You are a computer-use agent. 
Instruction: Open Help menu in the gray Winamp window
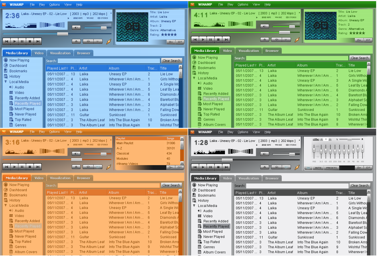coord(268,132)
